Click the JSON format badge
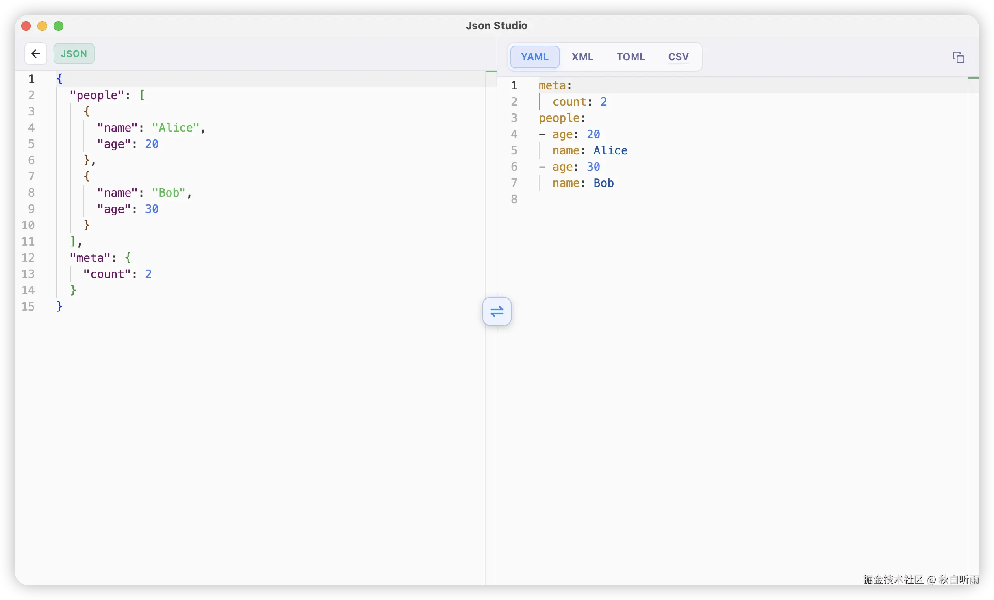This screenshot has width=994, height=600. tap(74, 54)
